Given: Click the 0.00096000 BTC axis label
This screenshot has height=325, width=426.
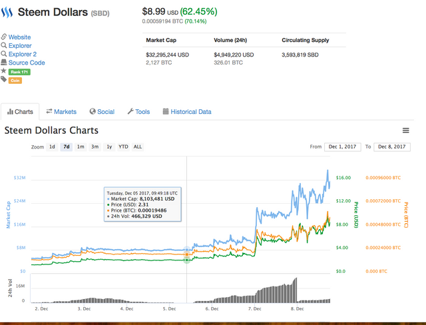Looking at the screenshot, I should pos(383,178).
